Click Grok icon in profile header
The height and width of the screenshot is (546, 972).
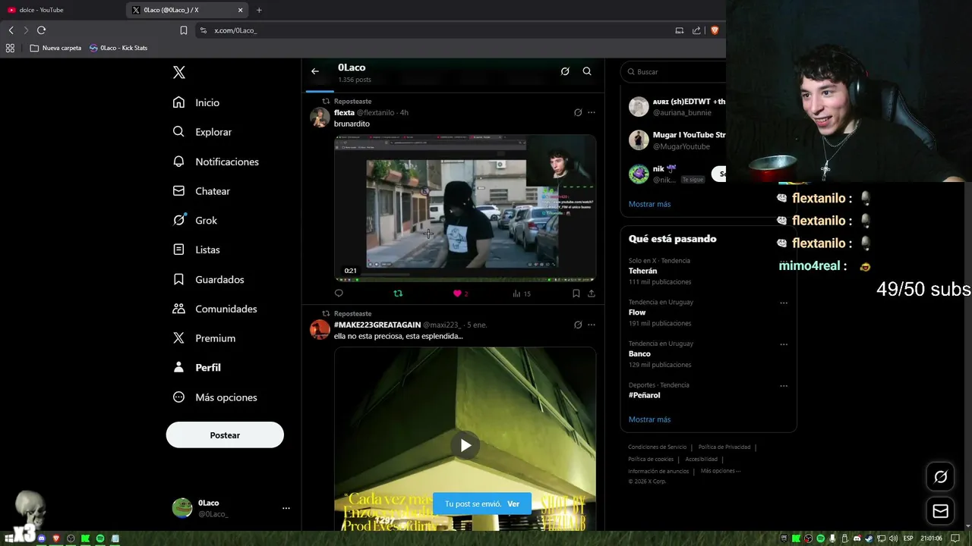click(x=565, y=71)
